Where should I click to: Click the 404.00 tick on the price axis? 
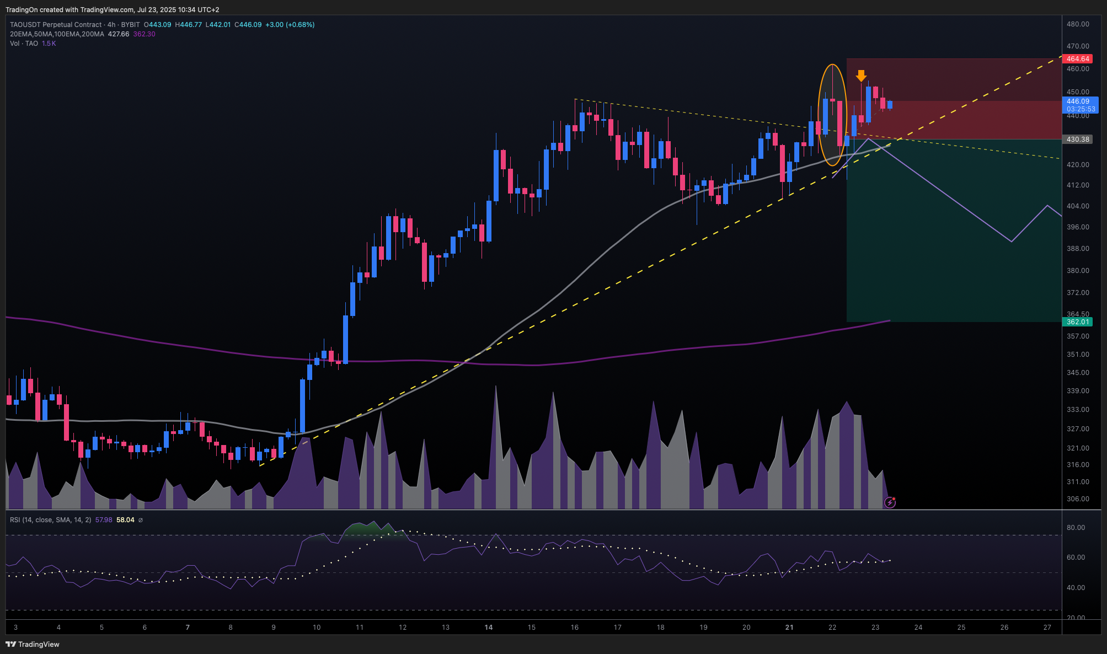click(1078, 206)
